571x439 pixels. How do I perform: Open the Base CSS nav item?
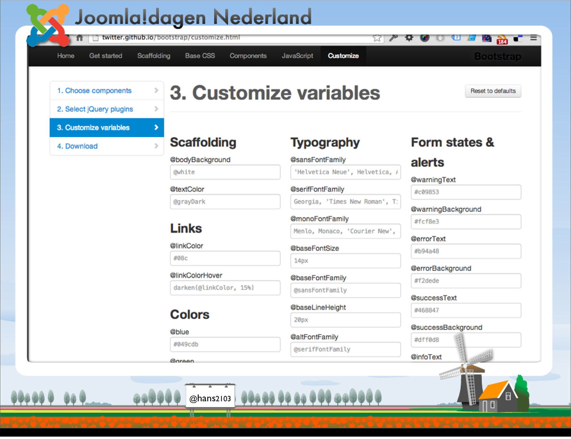[x=200, y=56]
